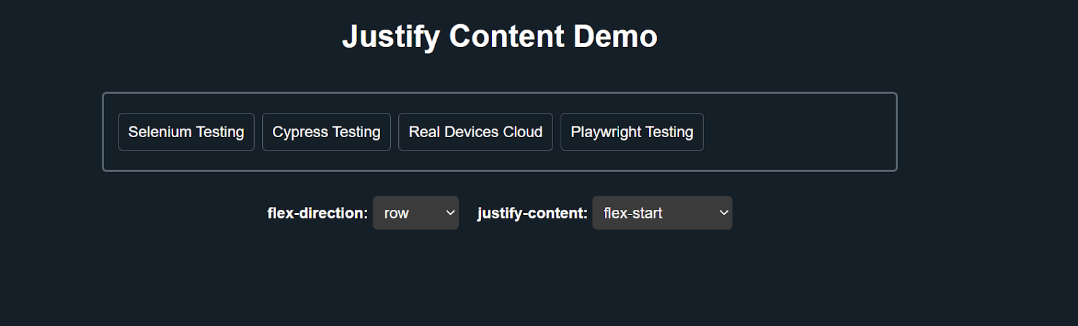Click the justify-content dropdown chevron arrow
1078x326 pixels.
point(724,213)
